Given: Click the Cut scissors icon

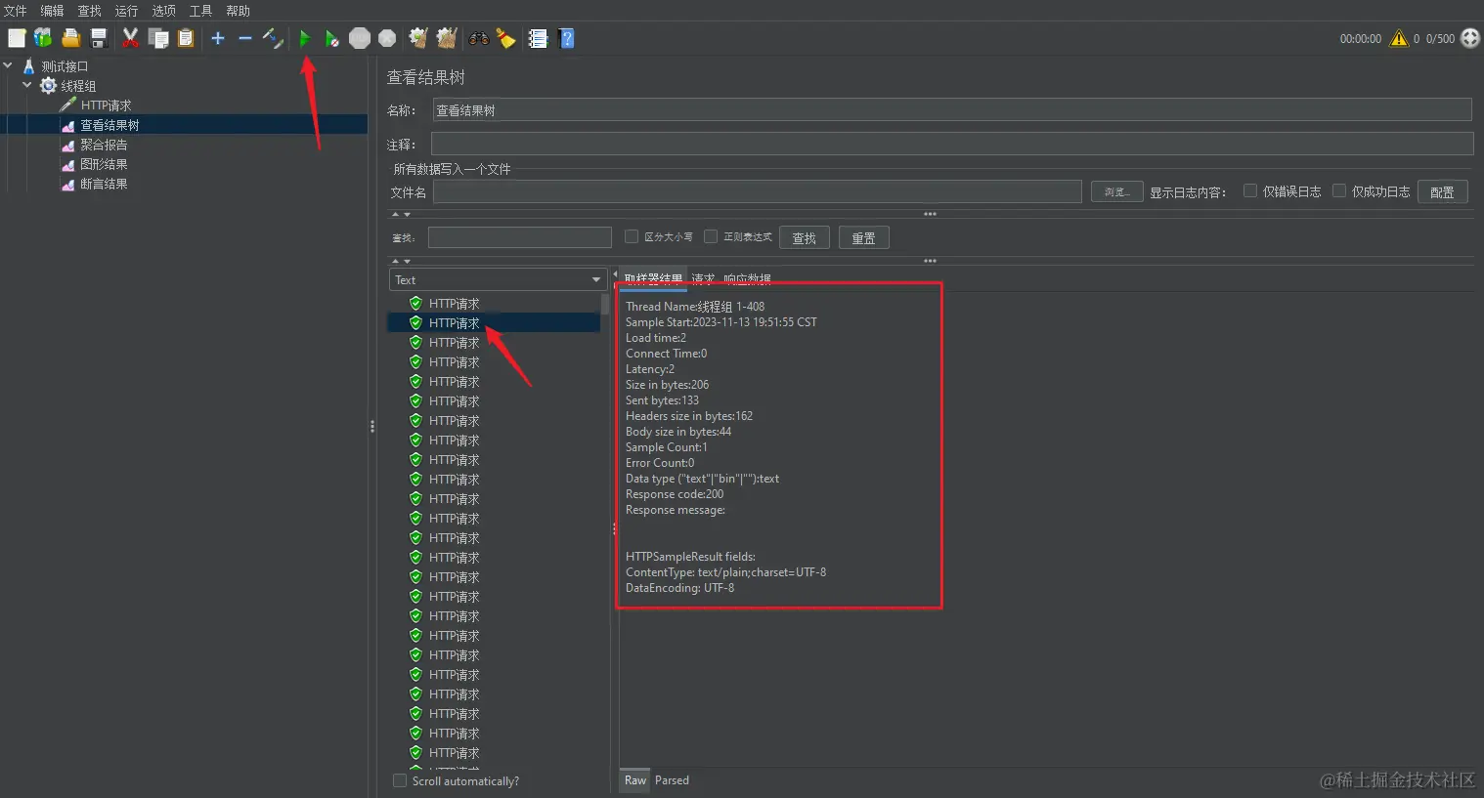Looking at the screenshot, I should [130, 38].
